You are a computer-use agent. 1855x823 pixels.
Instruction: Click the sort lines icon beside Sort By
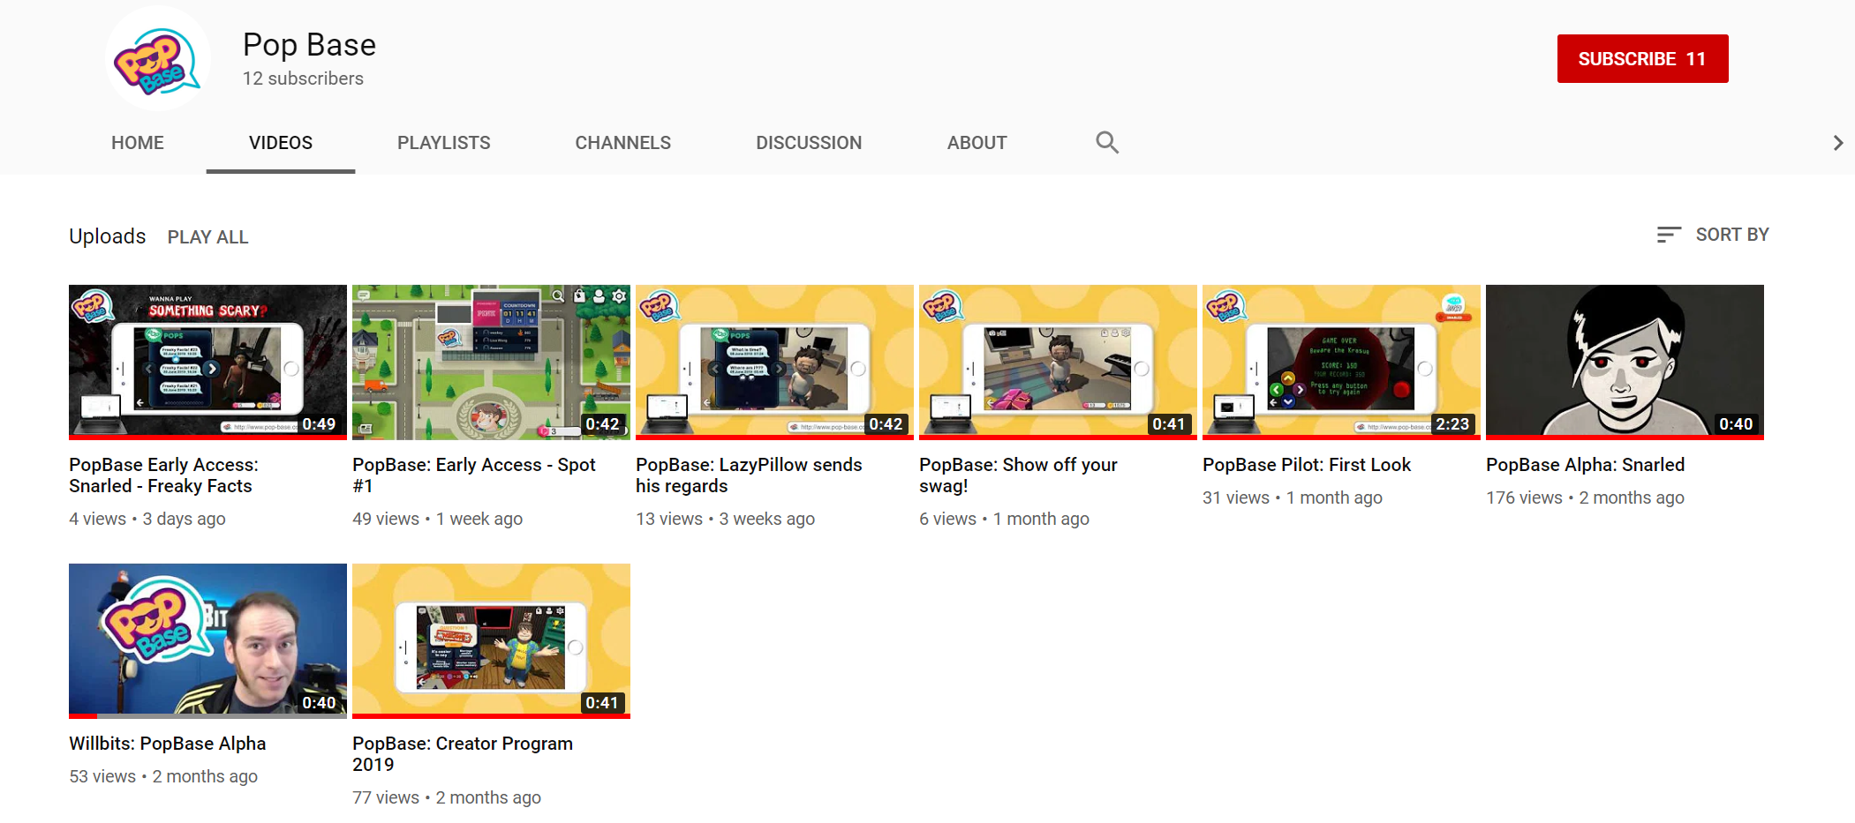pyautogui.click(x=1668, y=235)
